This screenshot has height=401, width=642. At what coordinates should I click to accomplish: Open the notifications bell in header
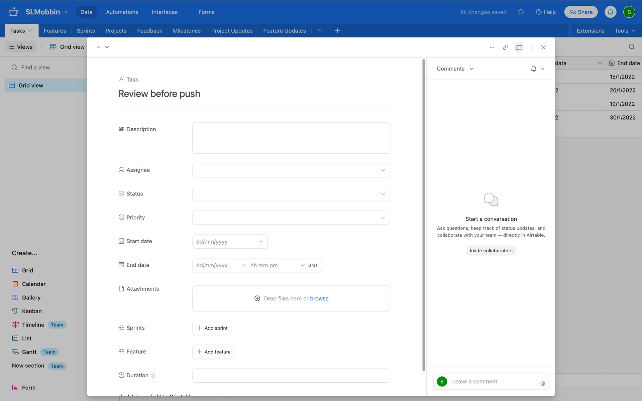(610, 12)
